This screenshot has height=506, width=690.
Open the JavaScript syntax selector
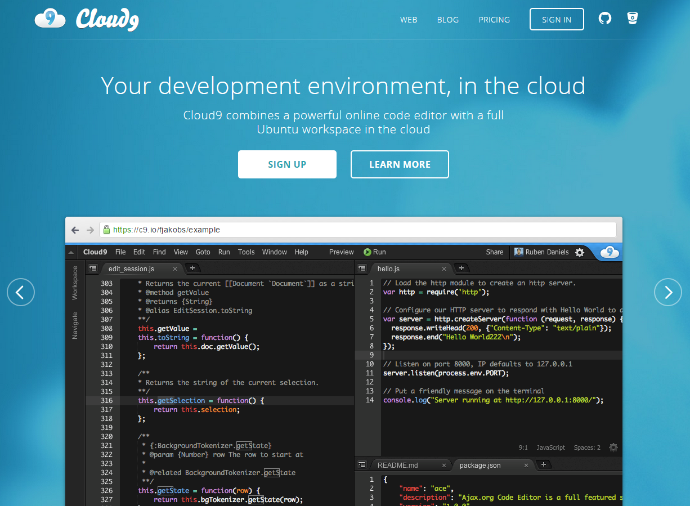point(550,447)
